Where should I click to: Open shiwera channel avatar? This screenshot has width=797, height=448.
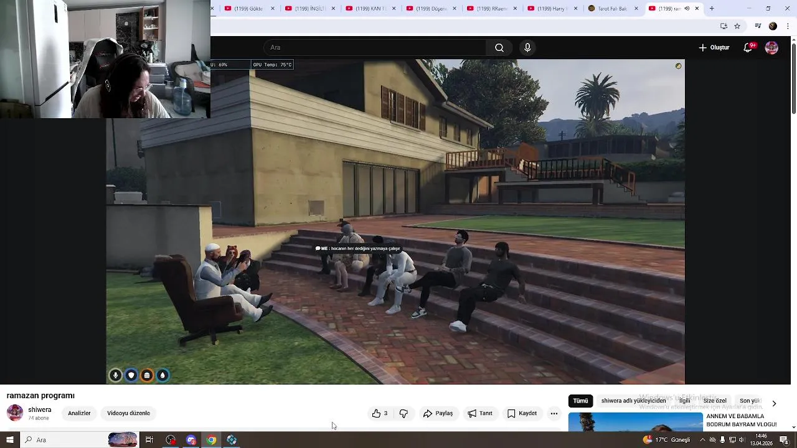coord(15,413)
